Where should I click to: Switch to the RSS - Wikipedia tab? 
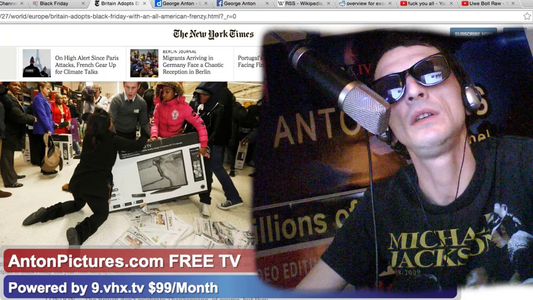coord(304,4)
